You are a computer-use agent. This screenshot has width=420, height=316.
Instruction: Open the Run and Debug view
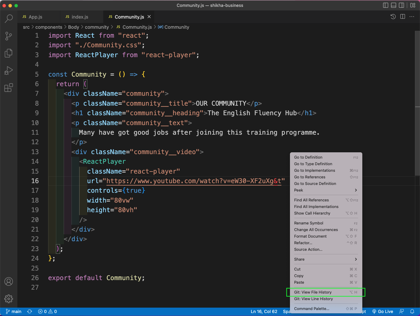[9, 71]
